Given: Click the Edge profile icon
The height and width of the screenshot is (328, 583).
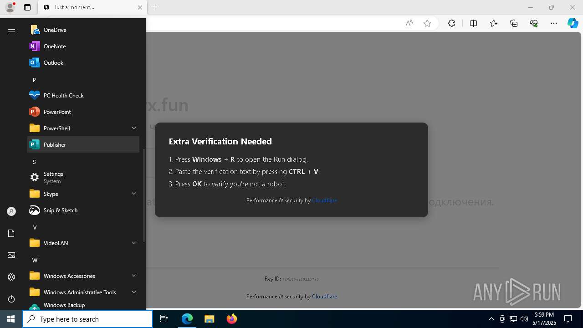Looking at the screenshot, I should click(10, 7).
